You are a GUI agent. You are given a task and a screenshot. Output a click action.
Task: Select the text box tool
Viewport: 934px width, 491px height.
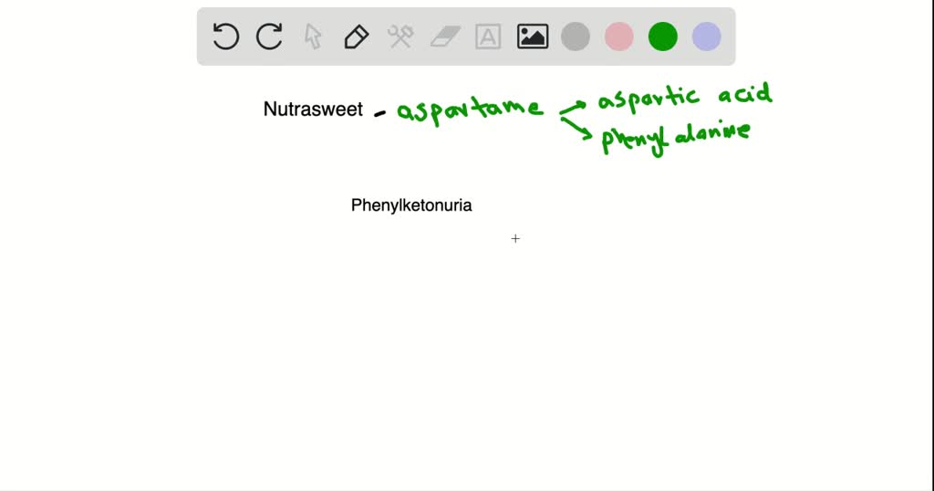488,37
